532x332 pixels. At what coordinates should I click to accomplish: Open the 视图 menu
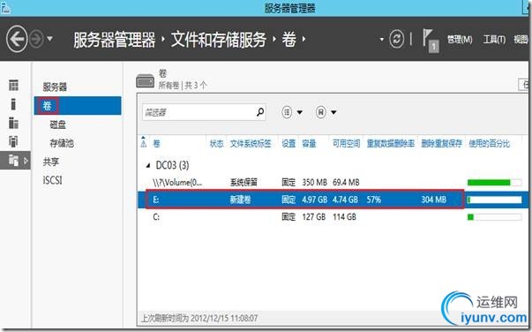pos(521,40)
